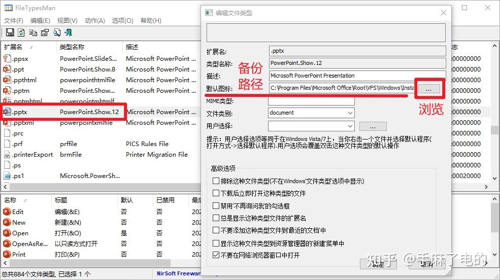This screenshot has height=280, width=500.
Task: Click the ... button beside 用户选择
Action: tap(373, 126)
